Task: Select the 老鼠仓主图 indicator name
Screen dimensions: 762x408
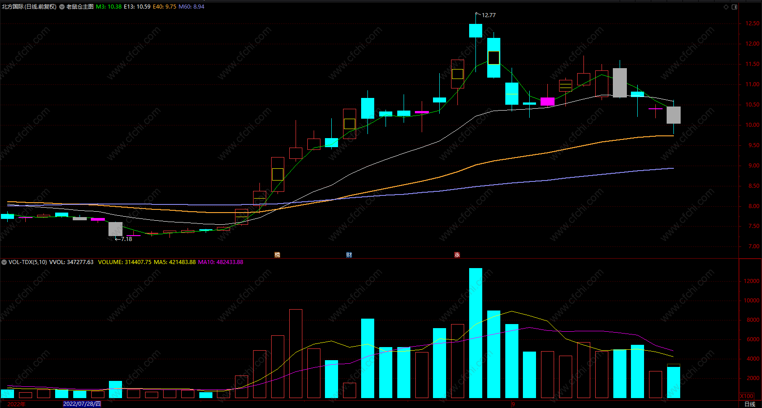Action: pos(80,7)
